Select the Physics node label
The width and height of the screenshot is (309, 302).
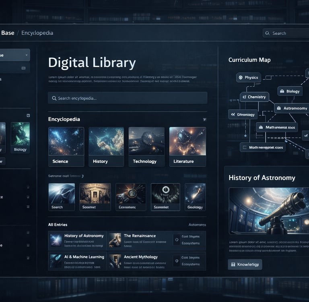click(251, 78)
